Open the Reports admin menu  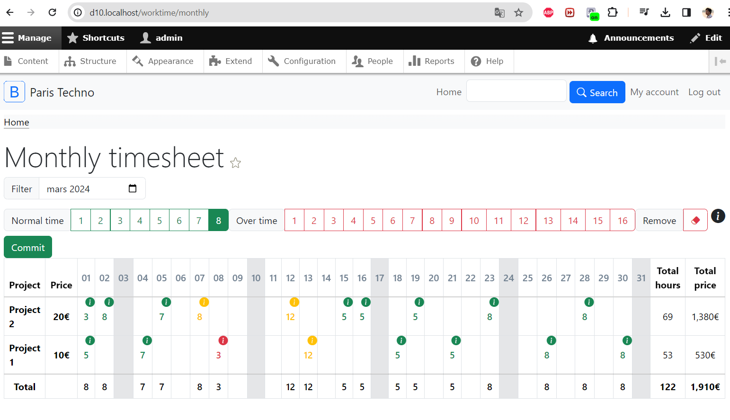[x=431, y=61]
